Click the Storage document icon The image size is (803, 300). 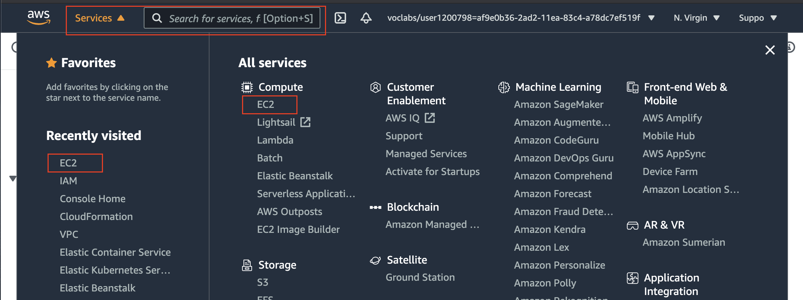[247, 265]
